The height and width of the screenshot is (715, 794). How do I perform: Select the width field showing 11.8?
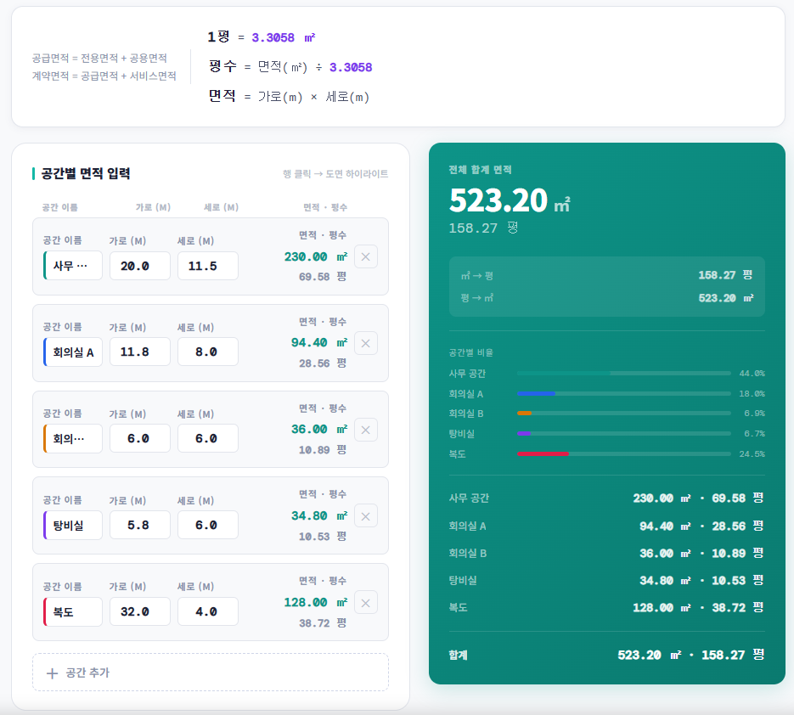140,352
